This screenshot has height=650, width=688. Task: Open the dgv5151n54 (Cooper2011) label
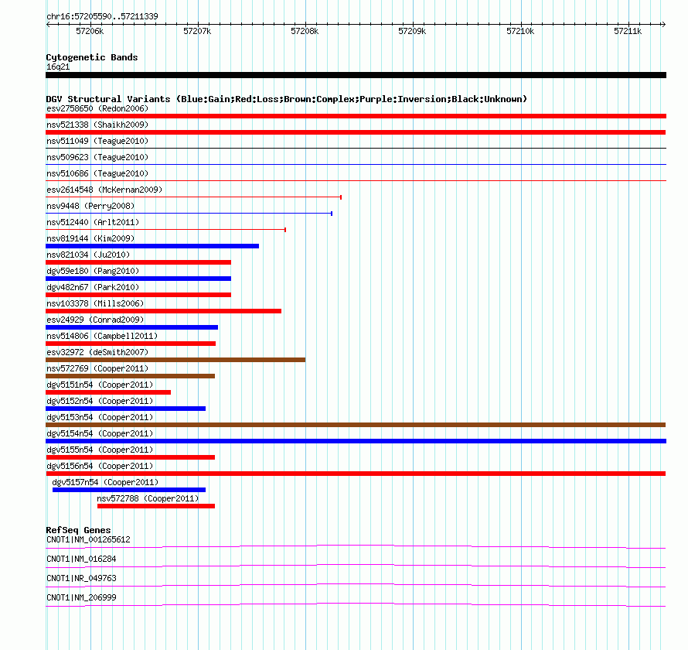click(x=100, y=385)
